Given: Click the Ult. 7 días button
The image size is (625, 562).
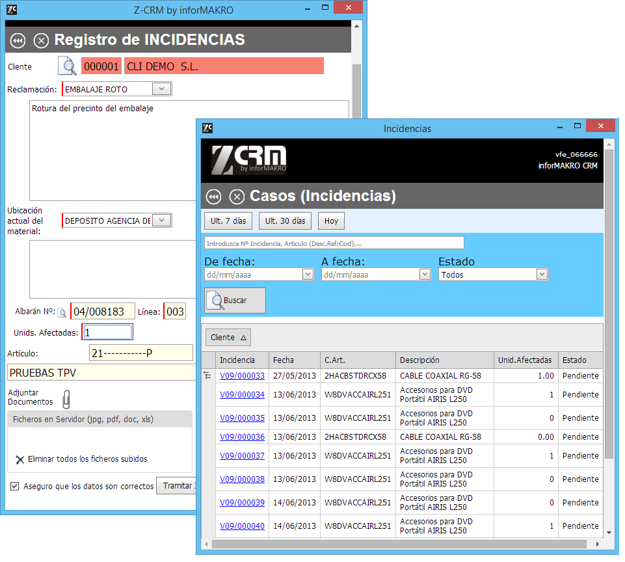Looking at the screenshot, I should [228, 221].
